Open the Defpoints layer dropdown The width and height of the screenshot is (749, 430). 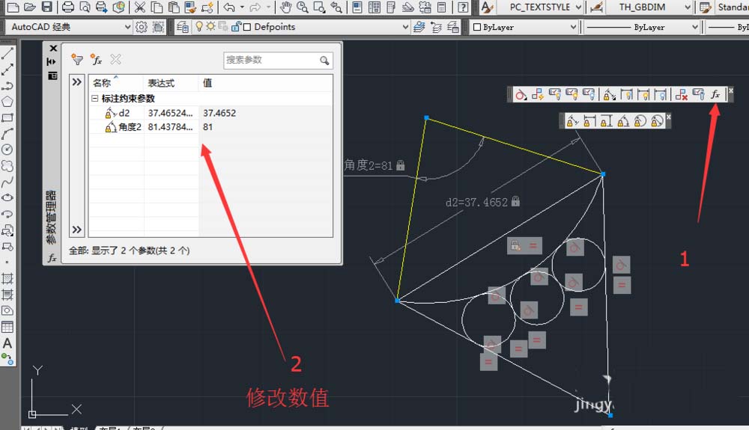(405, 27)
